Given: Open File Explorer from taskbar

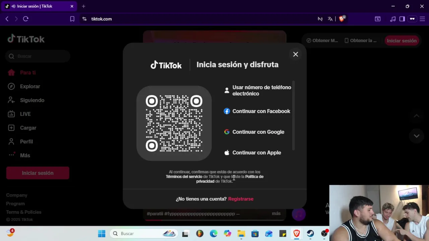Looking at the screenshot, I should click(x=241, y=234).
